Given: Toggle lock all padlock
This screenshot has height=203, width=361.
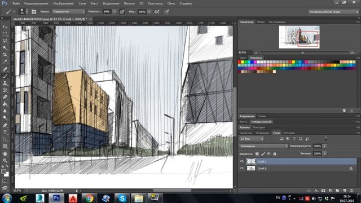Looking at the screenshot, I should click(275, 153).
